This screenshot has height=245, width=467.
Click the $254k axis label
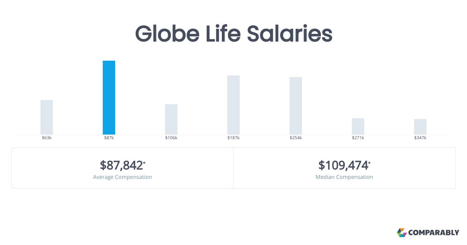[x=296, y=138]
